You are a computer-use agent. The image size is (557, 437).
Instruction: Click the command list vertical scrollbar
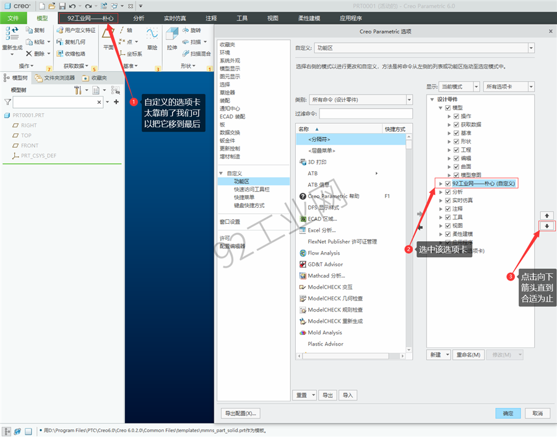(409, 244)
